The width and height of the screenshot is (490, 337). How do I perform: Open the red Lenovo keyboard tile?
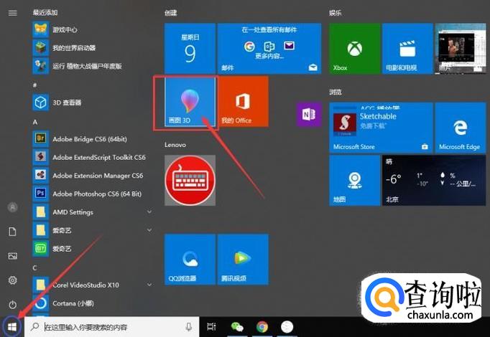coord(190,181)
